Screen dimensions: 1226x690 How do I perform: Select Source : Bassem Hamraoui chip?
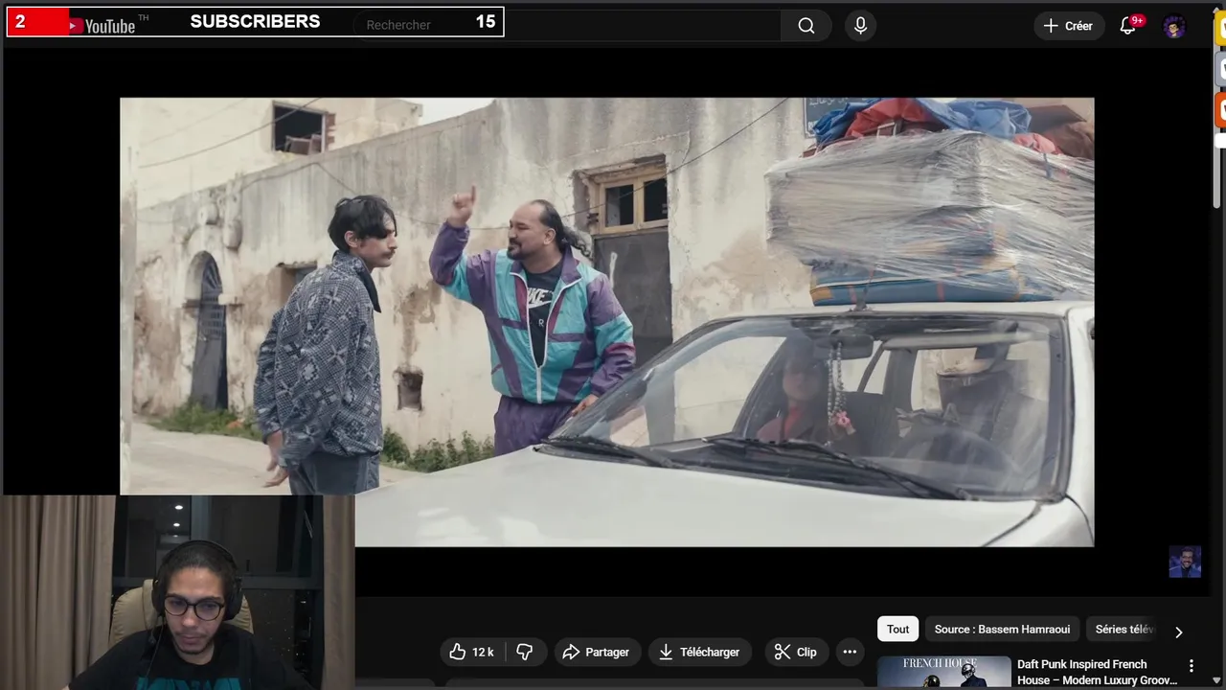coord(1002,629)
